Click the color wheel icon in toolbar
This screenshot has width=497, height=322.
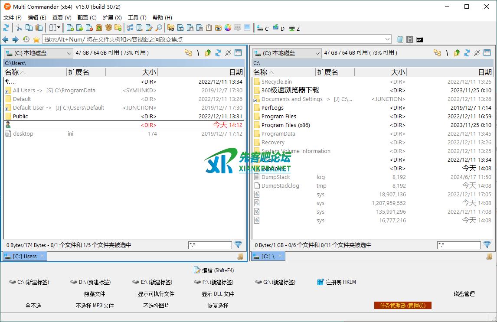tap(228, 28)
